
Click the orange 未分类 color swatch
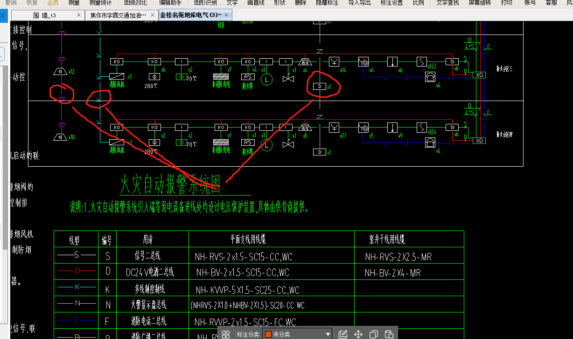[x=268, y=334]
